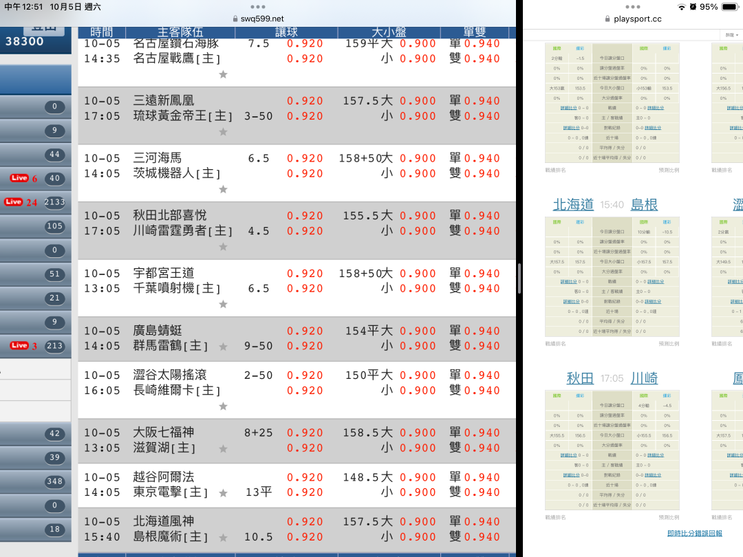
Task: Click the 時間 column header
Action: coord(101,32)
